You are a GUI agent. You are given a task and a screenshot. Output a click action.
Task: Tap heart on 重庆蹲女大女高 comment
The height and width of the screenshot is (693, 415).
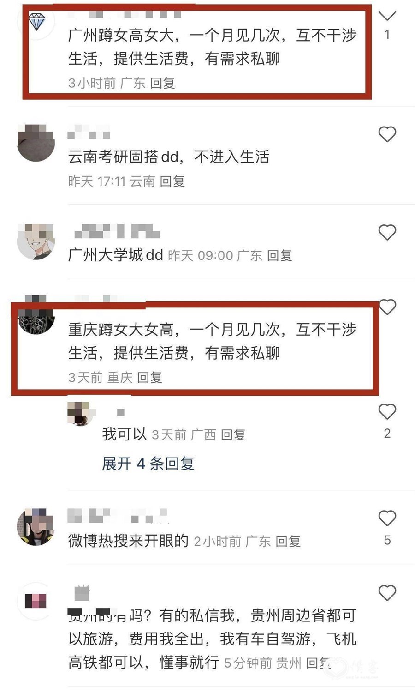[x=387, y=307]
